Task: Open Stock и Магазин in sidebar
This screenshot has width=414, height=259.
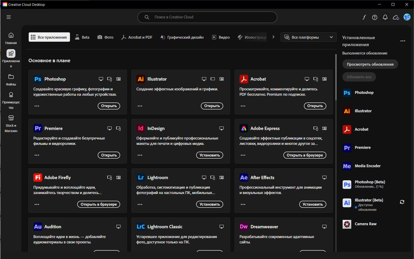Action: 11,124
